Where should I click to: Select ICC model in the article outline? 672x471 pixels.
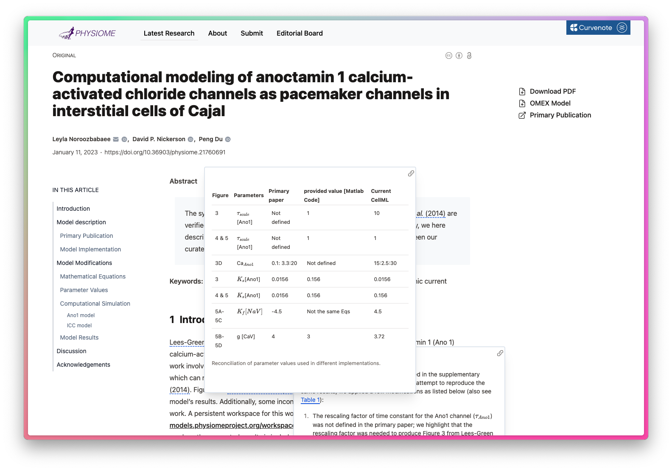click(x=79, y=326)
